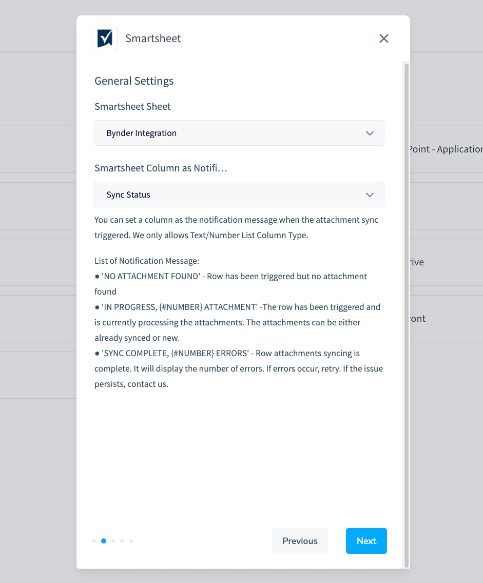
Task: Click the fourth pagination dot
Action: pyautogui.click(x=122, y=541)
